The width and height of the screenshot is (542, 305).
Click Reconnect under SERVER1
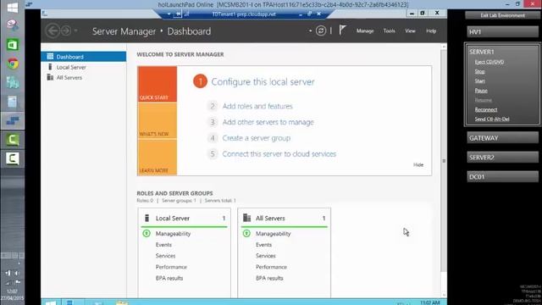tap(485, 109)
